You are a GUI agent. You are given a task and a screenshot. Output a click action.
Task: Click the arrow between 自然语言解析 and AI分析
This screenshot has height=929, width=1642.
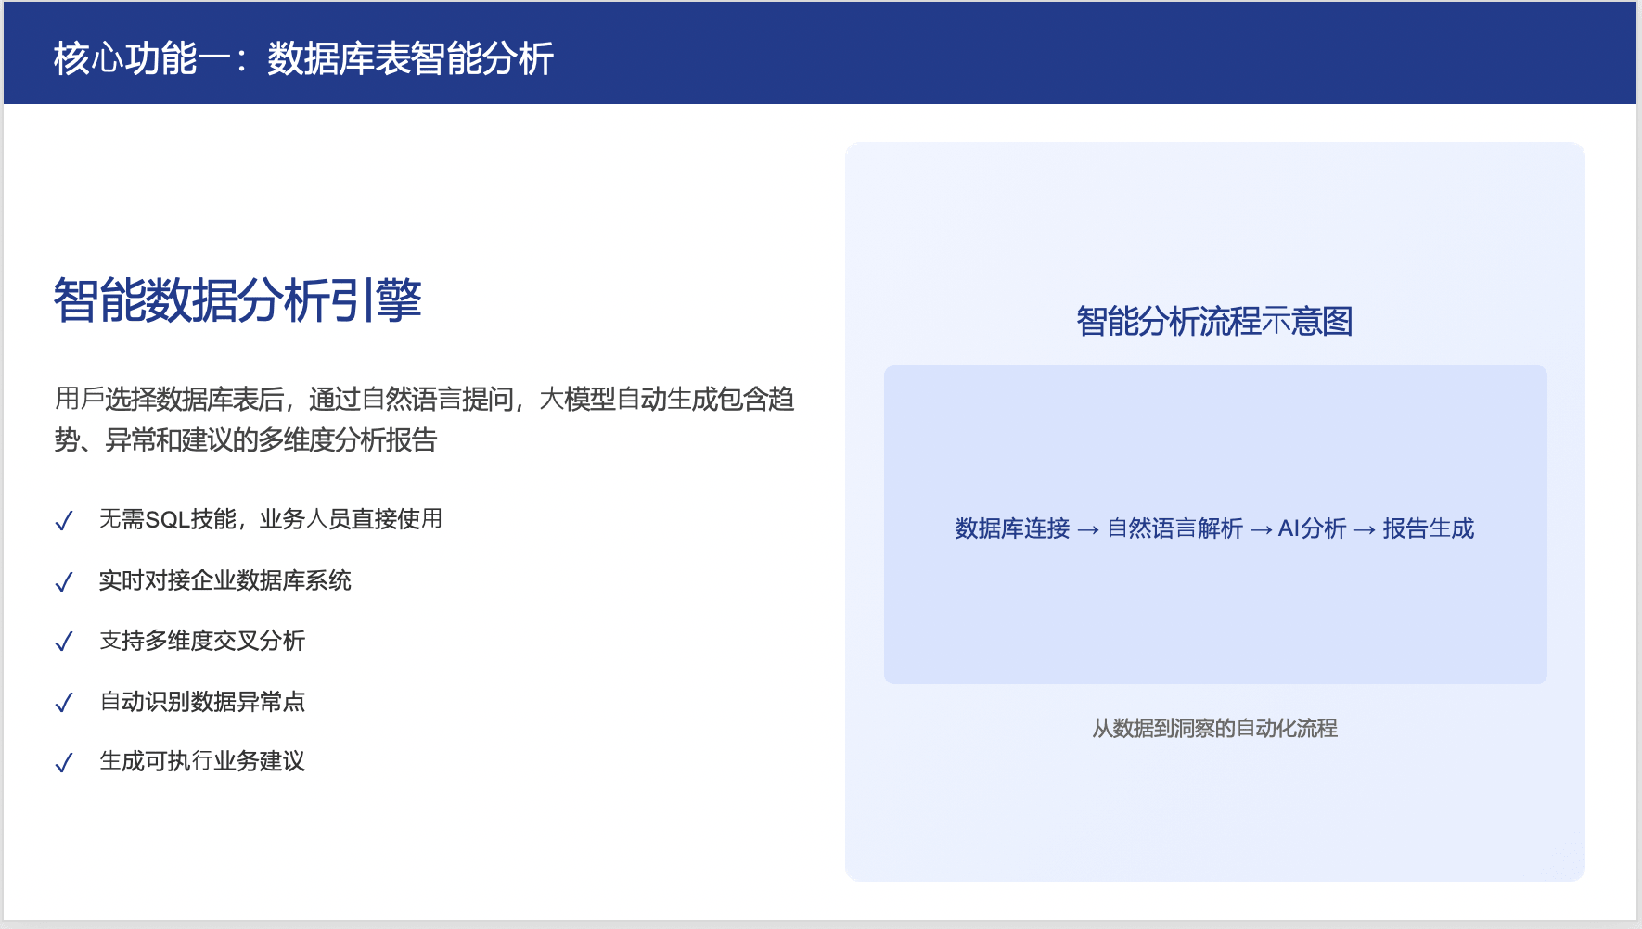click(1261, 529)
